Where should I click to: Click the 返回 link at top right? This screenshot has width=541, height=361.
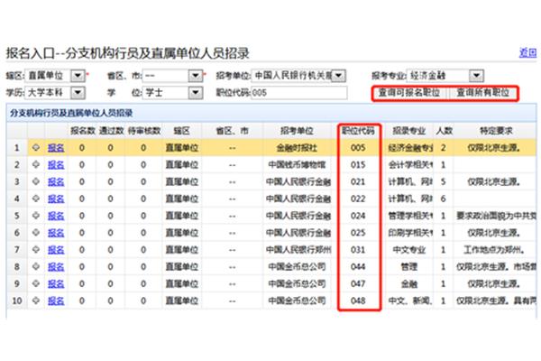pyautogui.click(x=527, y=53)
